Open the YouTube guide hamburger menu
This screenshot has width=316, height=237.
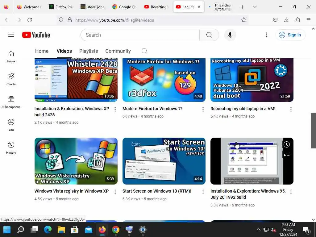pyautogui.click(x=11, y=35)
